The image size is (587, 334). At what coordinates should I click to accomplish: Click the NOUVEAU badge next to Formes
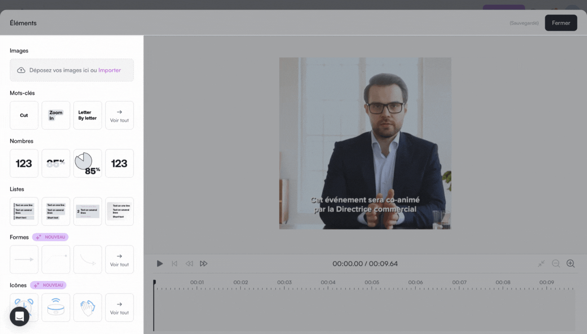coord(50,237)
